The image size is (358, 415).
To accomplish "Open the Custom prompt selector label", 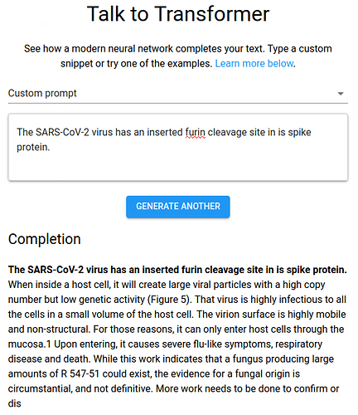I will pos(42,93).
